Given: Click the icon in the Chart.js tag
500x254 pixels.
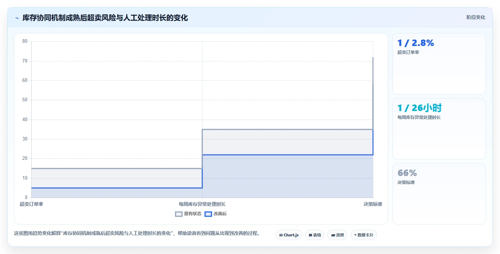Looking at the screenshot, I should (x=281, y=235).
